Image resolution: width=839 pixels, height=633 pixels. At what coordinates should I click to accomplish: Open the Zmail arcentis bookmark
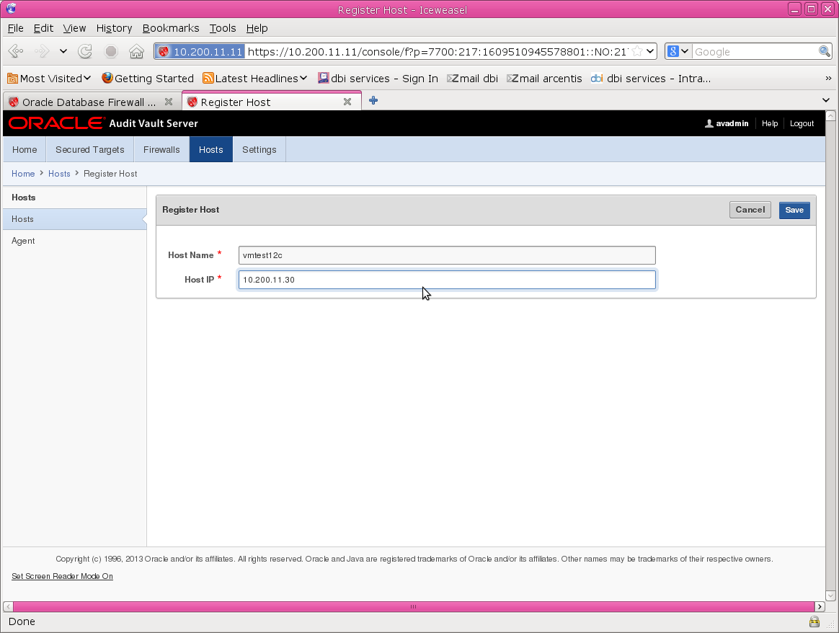tap(544, 78)
